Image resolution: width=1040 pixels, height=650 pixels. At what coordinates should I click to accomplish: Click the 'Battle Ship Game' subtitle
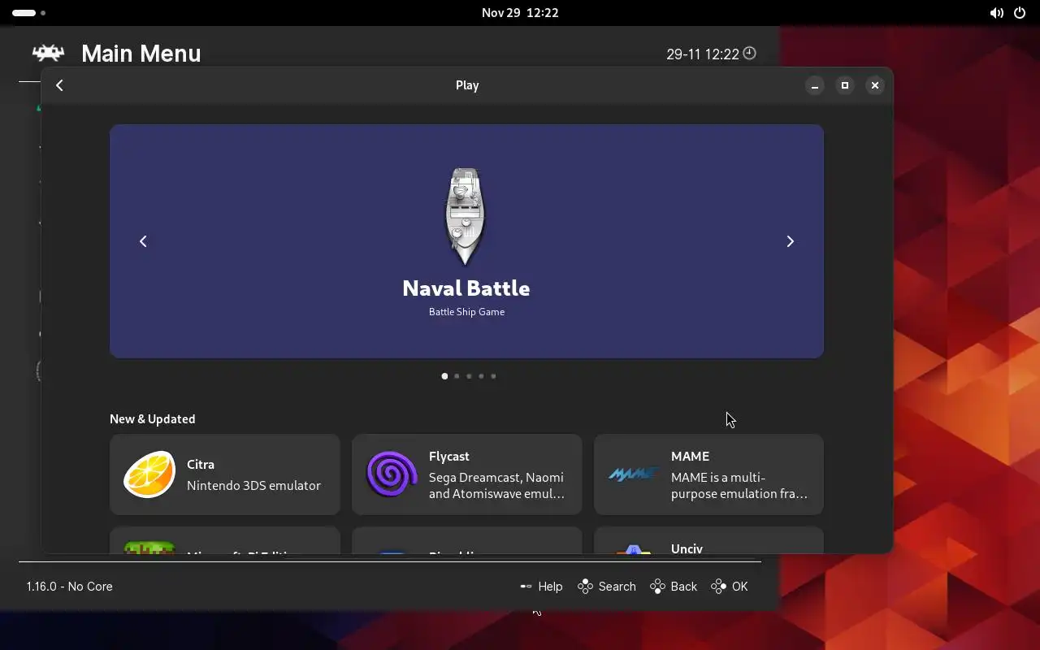(x=466, y=312)
